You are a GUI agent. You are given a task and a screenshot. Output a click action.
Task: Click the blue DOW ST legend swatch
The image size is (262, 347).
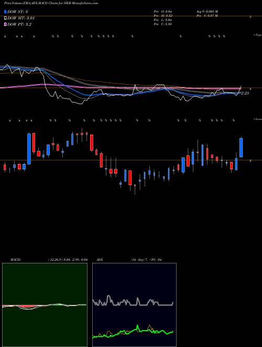click(x=6, y=12)
